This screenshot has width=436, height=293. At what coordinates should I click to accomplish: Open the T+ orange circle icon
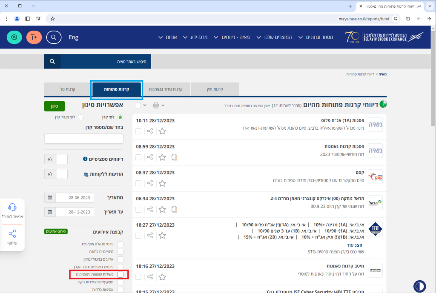click(34, 37)
